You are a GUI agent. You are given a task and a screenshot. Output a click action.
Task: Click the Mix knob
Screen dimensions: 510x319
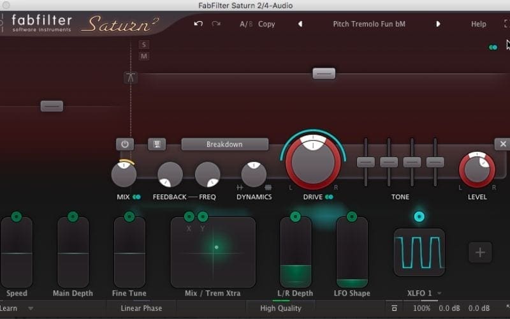pyautogui.click(x=124, y=174)
